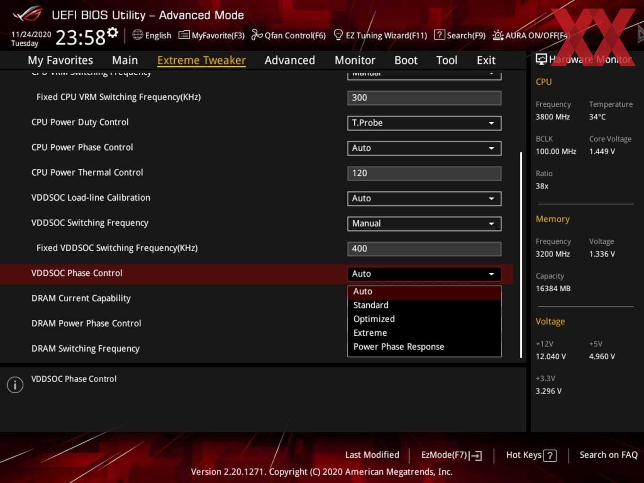Select the CPU Power Duty Control label
This screenshot has width=644, height=483.
pyautogui.click(x=80, y=122)
